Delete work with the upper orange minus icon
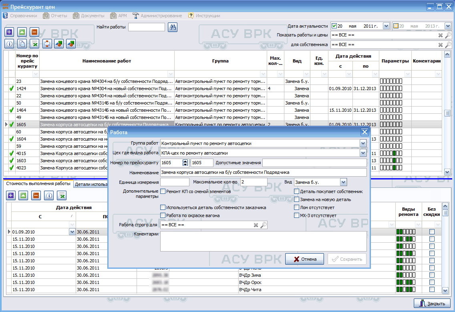Image resolution: width=455 pixels, height=312 pixels. (34, 32)
